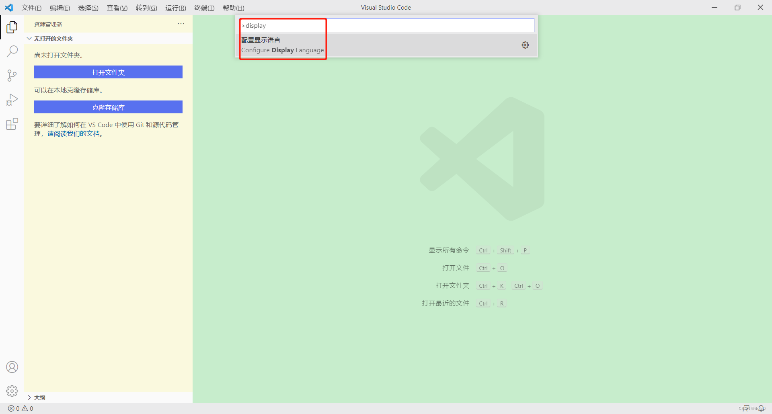
Task: Open the 帮助(H) menu
Action: coord(234,8)
